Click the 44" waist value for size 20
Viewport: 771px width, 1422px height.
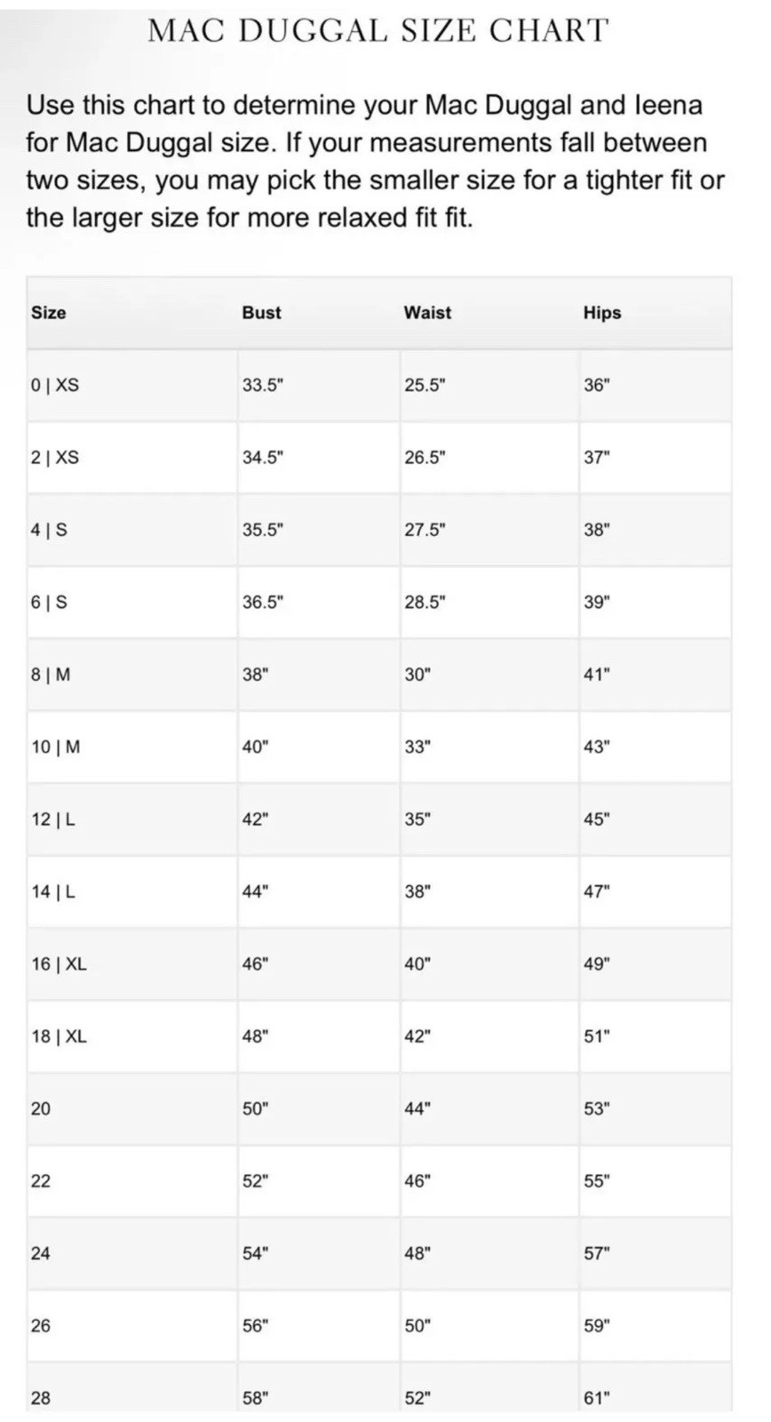[x=417, y=1109]
